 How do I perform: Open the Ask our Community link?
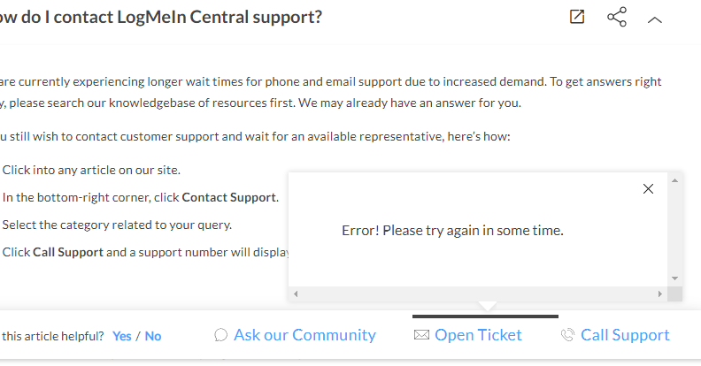point(304,335)
